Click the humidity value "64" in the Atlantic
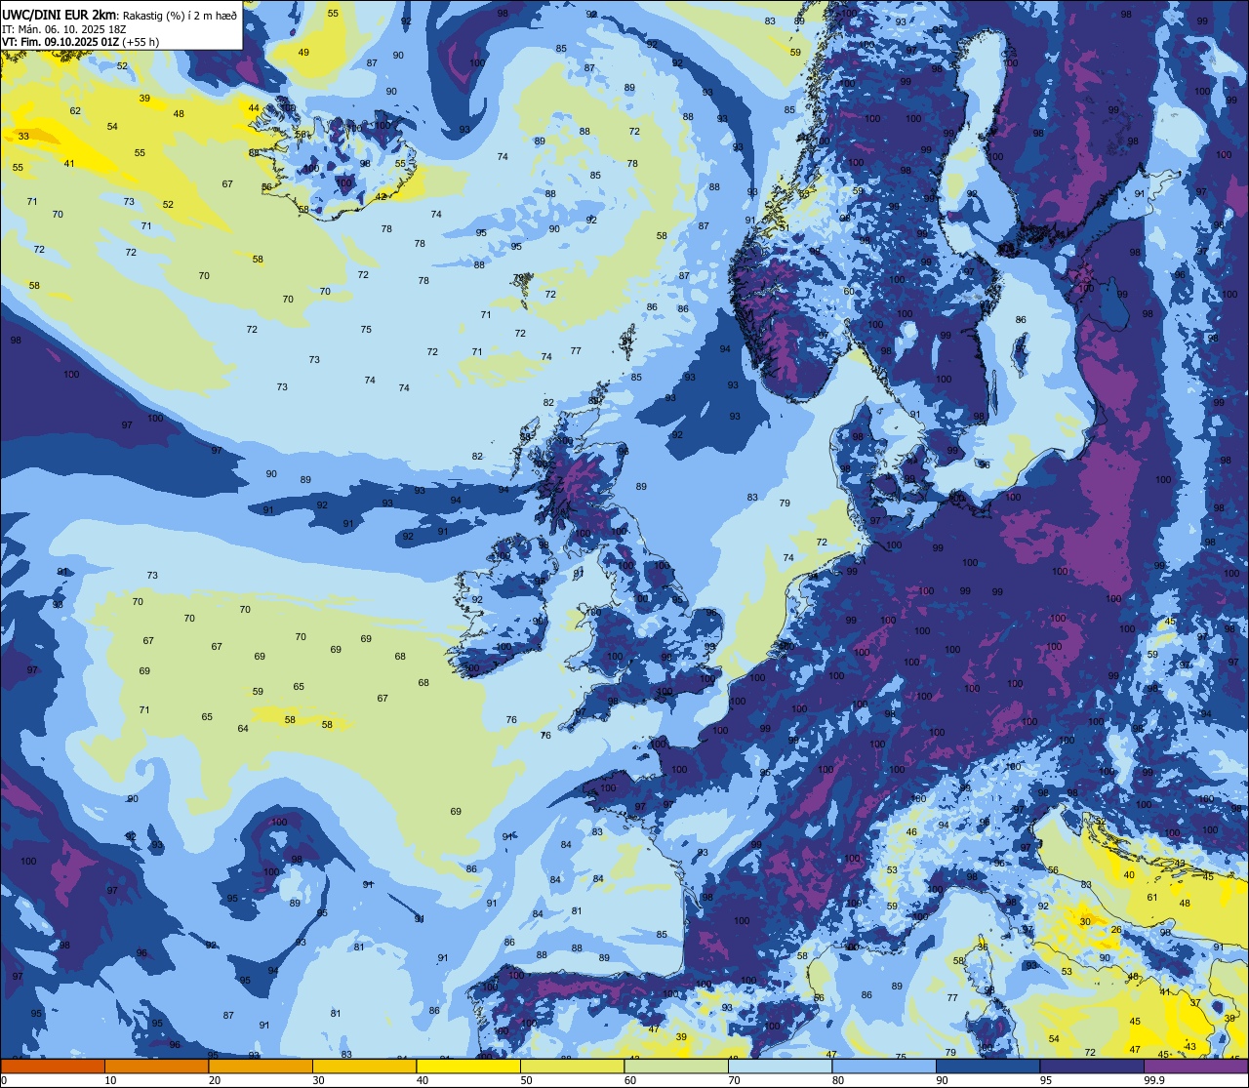 point(243,729)
